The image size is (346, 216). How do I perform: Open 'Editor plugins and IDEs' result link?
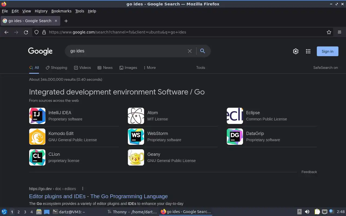(x=98, y=196)
